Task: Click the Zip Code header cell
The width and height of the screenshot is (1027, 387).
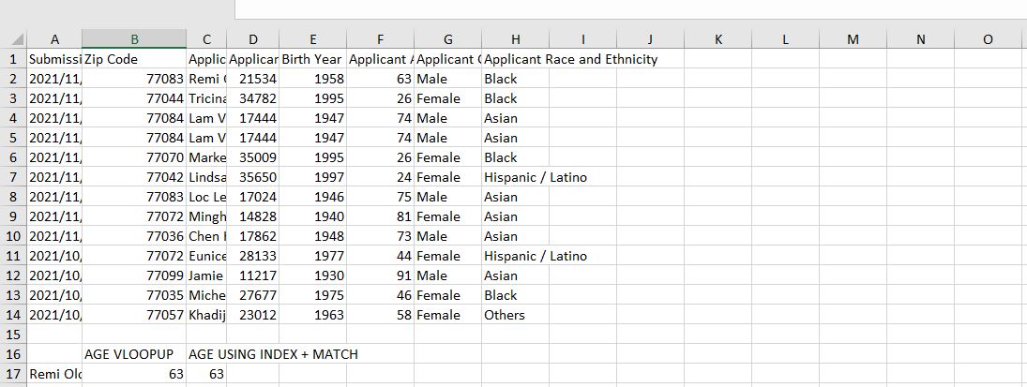Action: [134, 59]
